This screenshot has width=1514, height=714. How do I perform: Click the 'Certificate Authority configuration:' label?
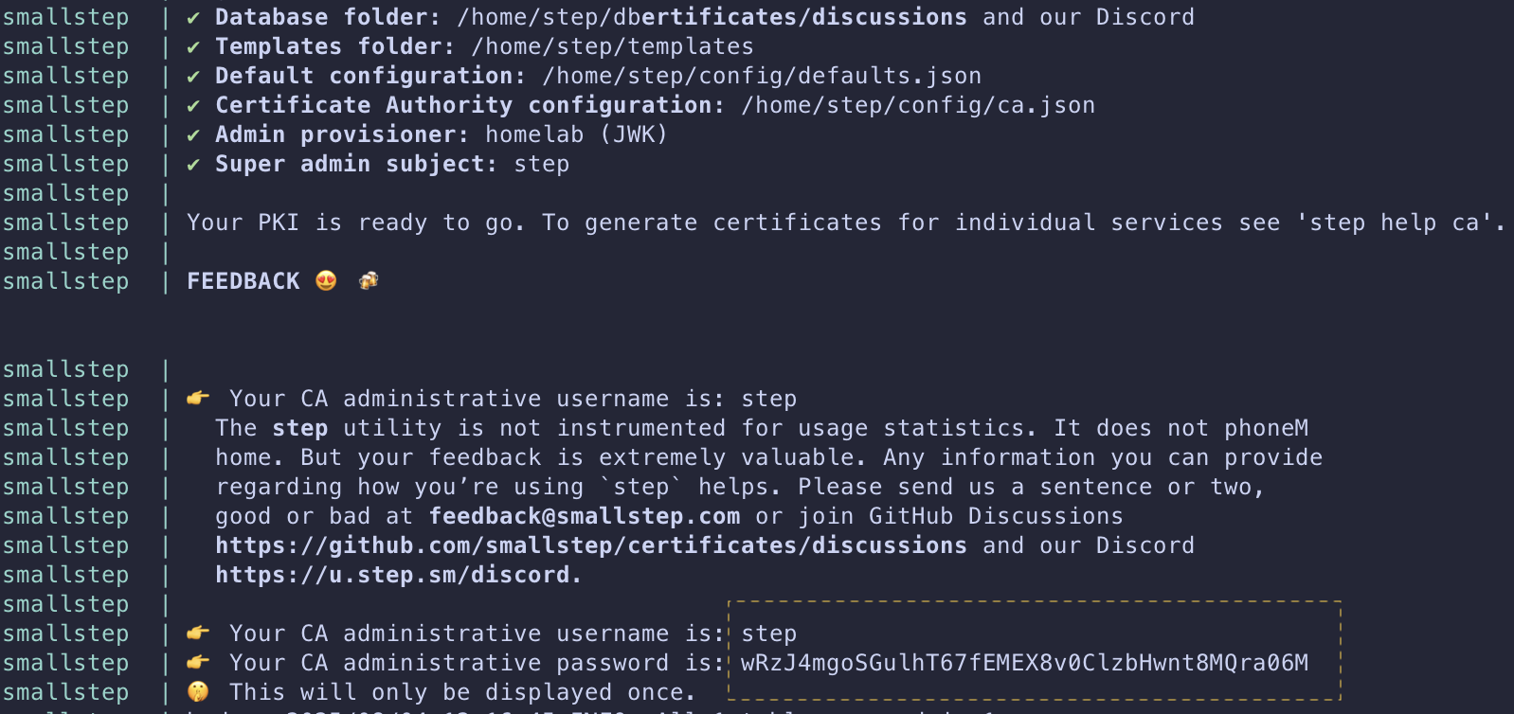click(470, 105)
